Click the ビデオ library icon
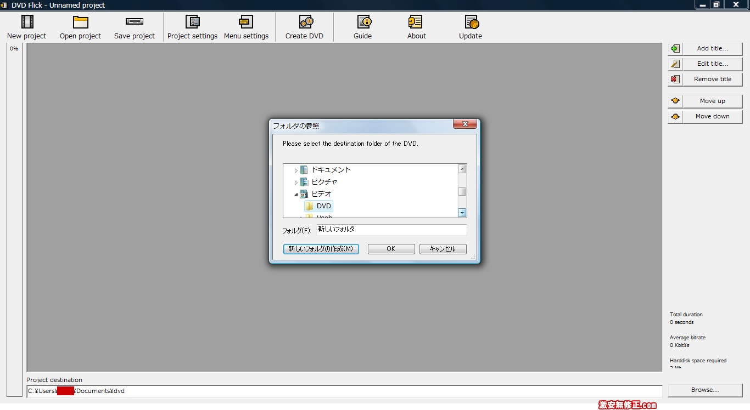The image size is (750, 410). pos(304,194)
